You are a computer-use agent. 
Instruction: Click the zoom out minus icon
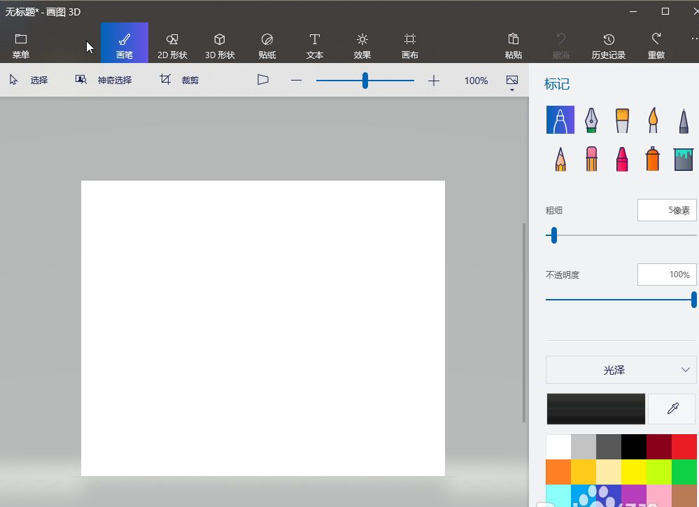pyautogui.click(x=297, y=81)
